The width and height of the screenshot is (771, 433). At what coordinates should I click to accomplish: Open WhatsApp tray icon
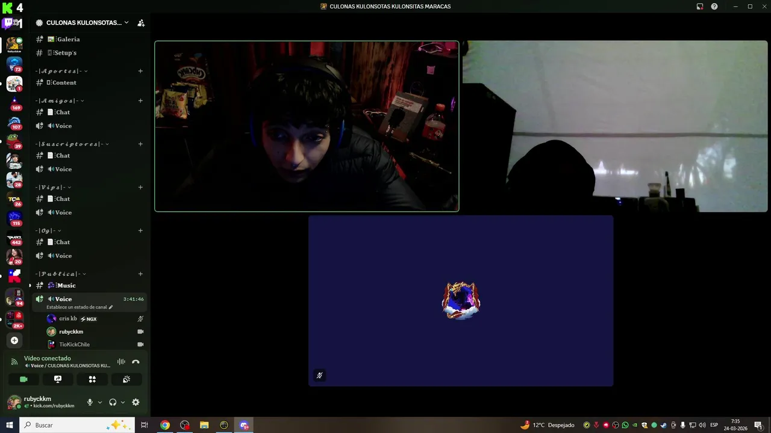[x=625, y=425]
